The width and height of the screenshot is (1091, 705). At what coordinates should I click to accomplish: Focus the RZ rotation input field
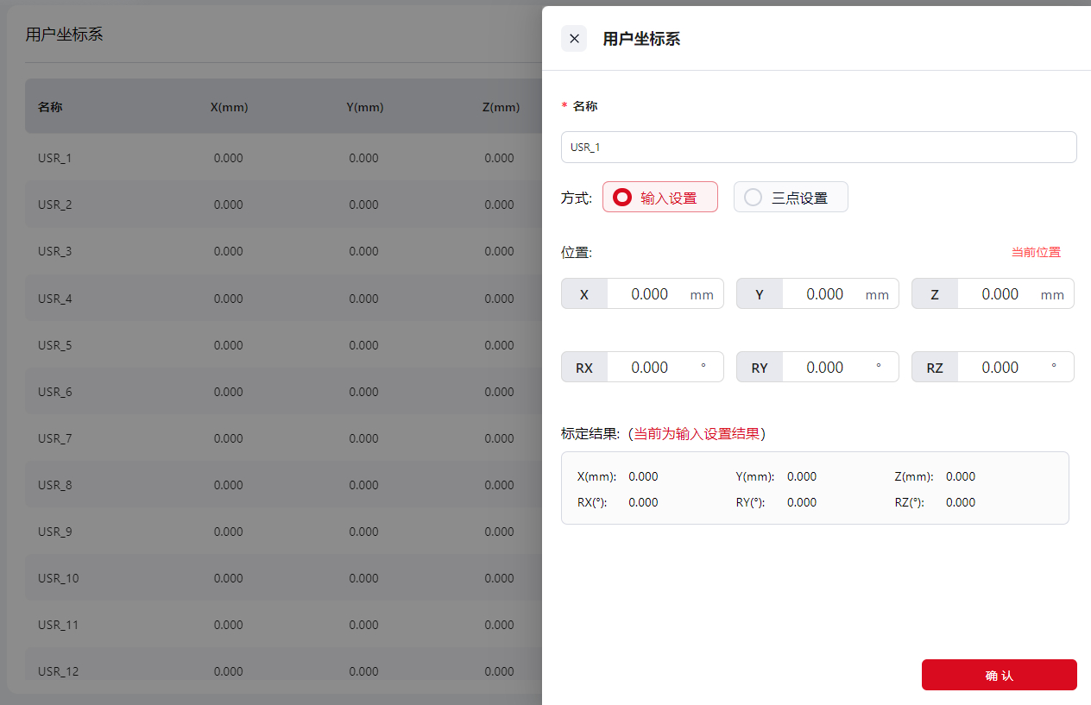click(x=1000, y=368)
